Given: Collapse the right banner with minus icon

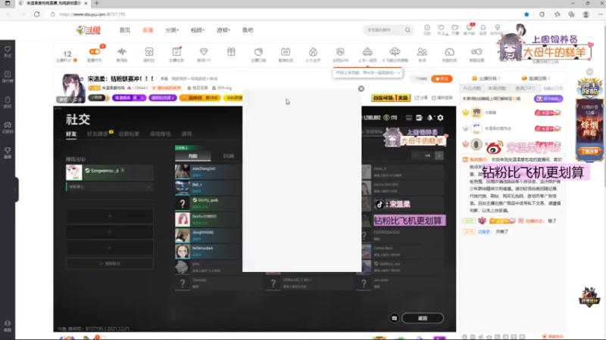Looking at the screenshot, I should [589, 72].
